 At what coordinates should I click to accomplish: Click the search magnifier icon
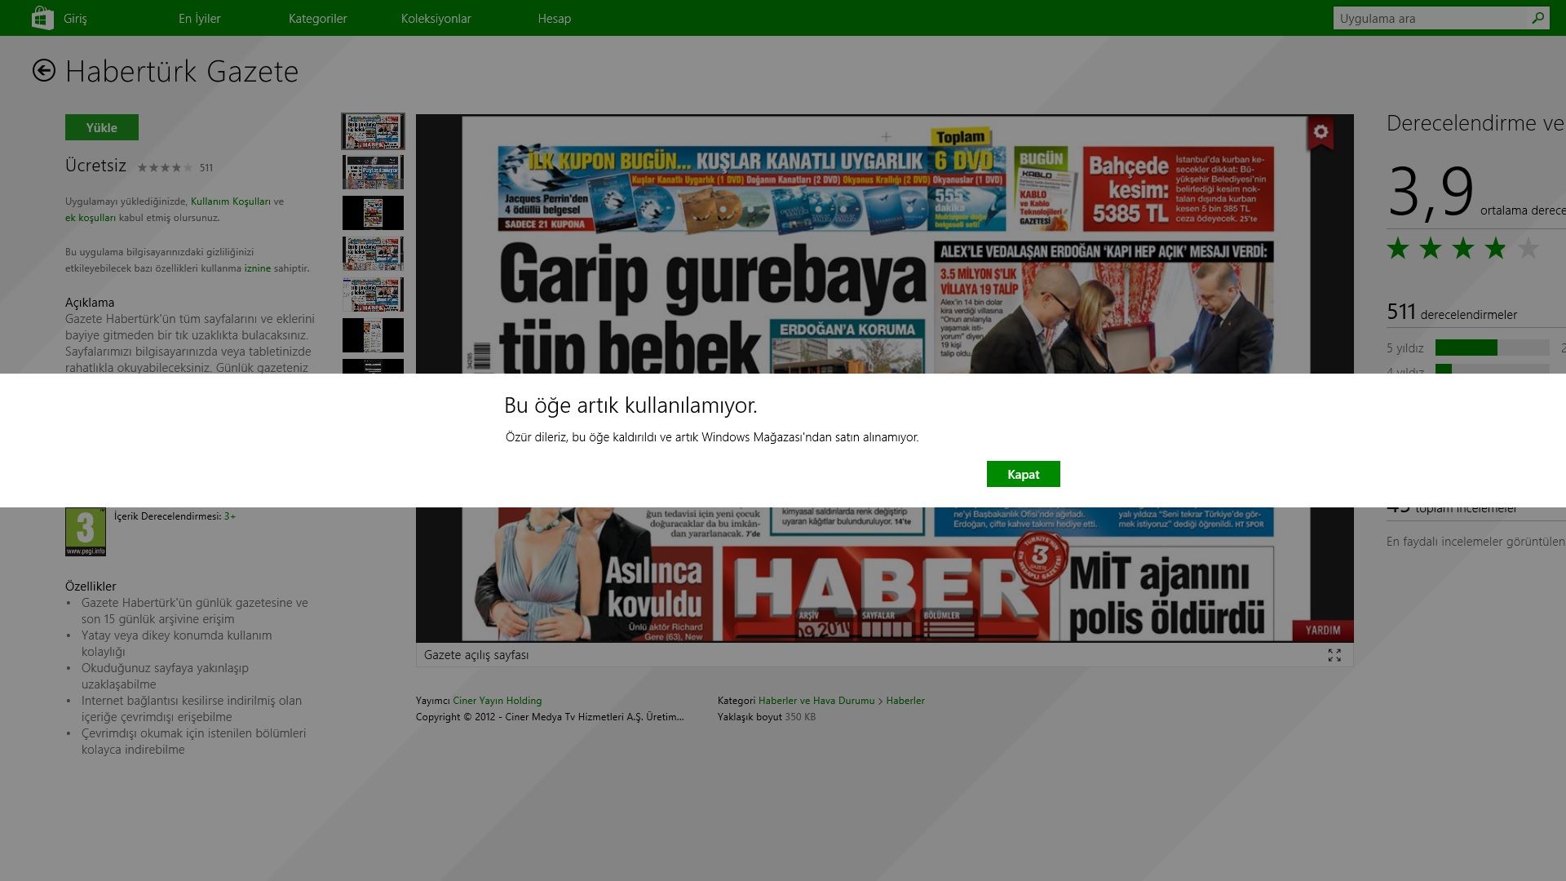click(1537, 18)
